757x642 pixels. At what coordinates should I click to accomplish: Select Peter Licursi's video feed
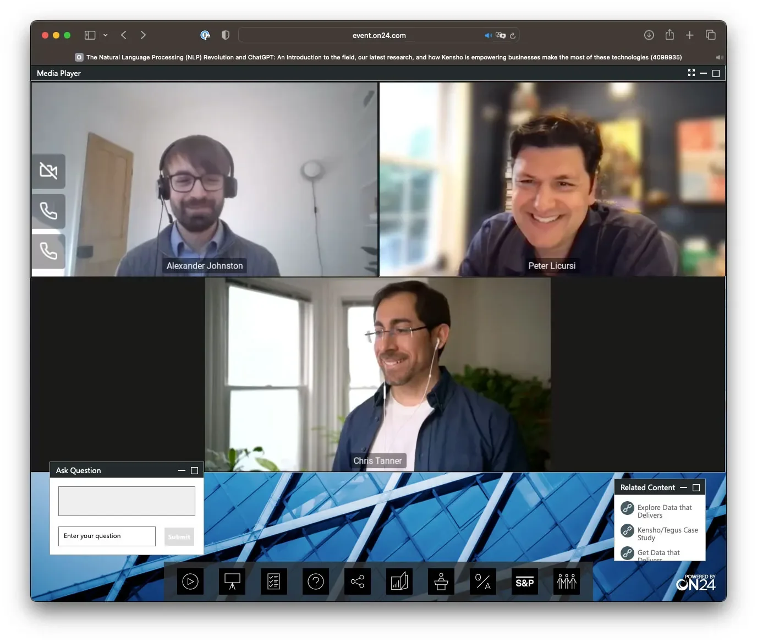click(x=552, y=179)
